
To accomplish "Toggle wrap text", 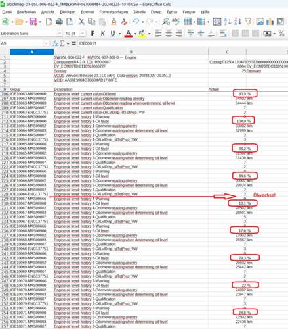I will point(223,34).
